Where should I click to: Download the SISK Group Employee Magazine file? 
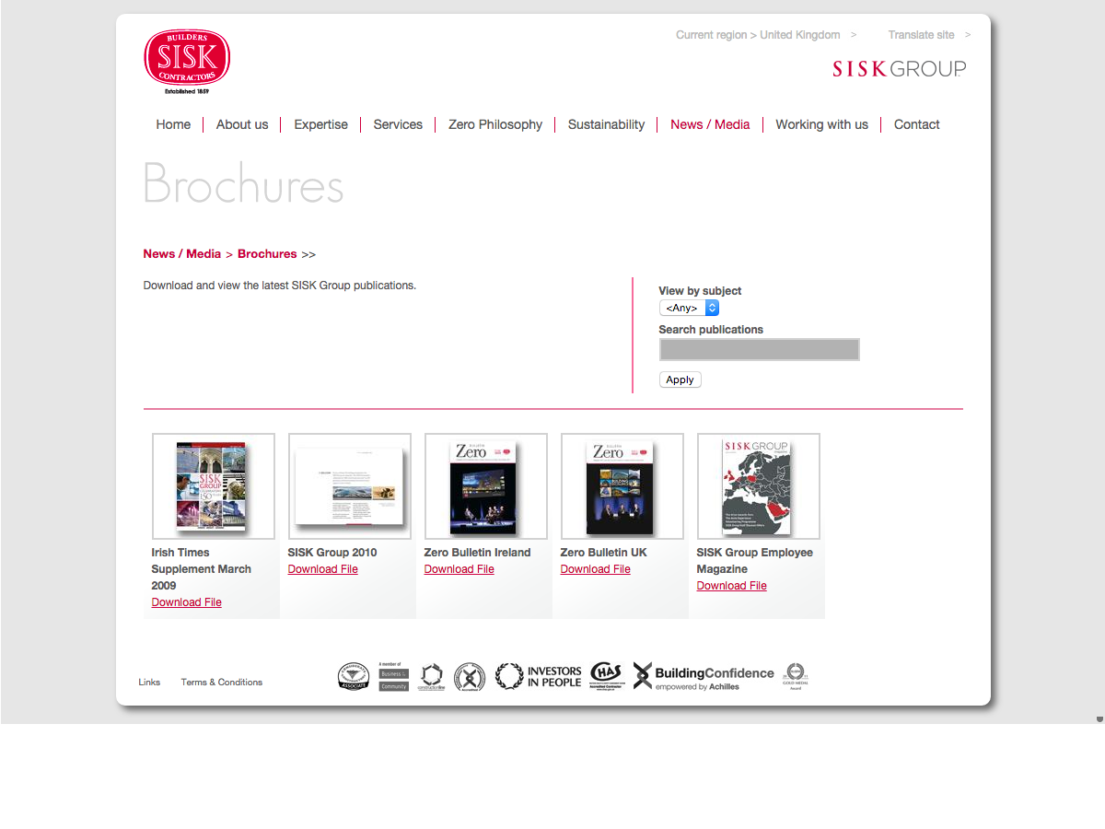click(732, 586)
